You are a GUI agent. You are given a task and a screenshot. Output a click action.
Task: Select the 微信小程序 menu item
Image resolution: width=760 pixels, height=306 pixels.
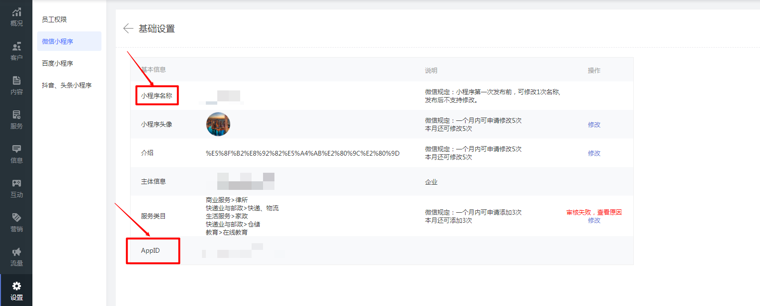(58, 41)
